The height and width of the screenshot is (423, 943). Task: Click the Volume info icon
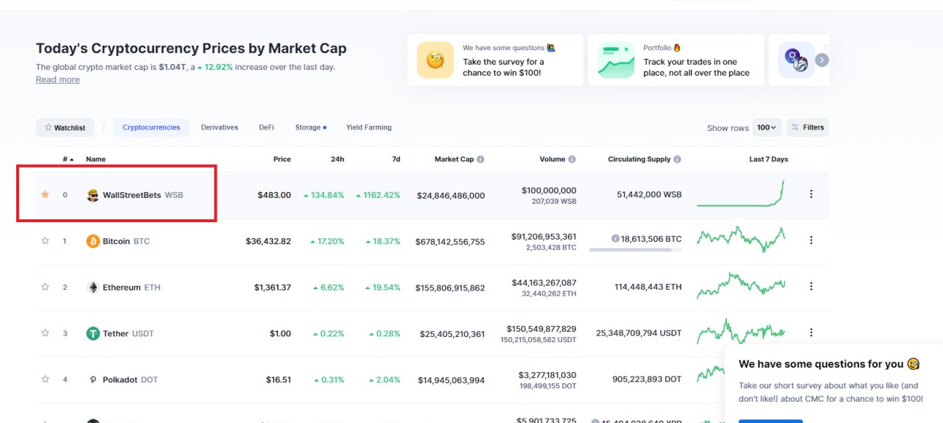pyautogui.click(x=572, y=159)
